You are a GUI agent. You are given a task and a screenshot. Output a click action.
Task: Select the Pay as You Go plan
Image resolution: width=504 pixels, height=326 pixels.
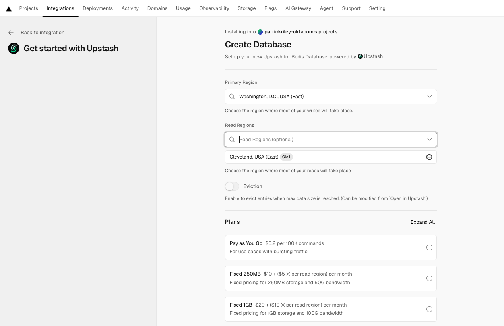[429, 248]
